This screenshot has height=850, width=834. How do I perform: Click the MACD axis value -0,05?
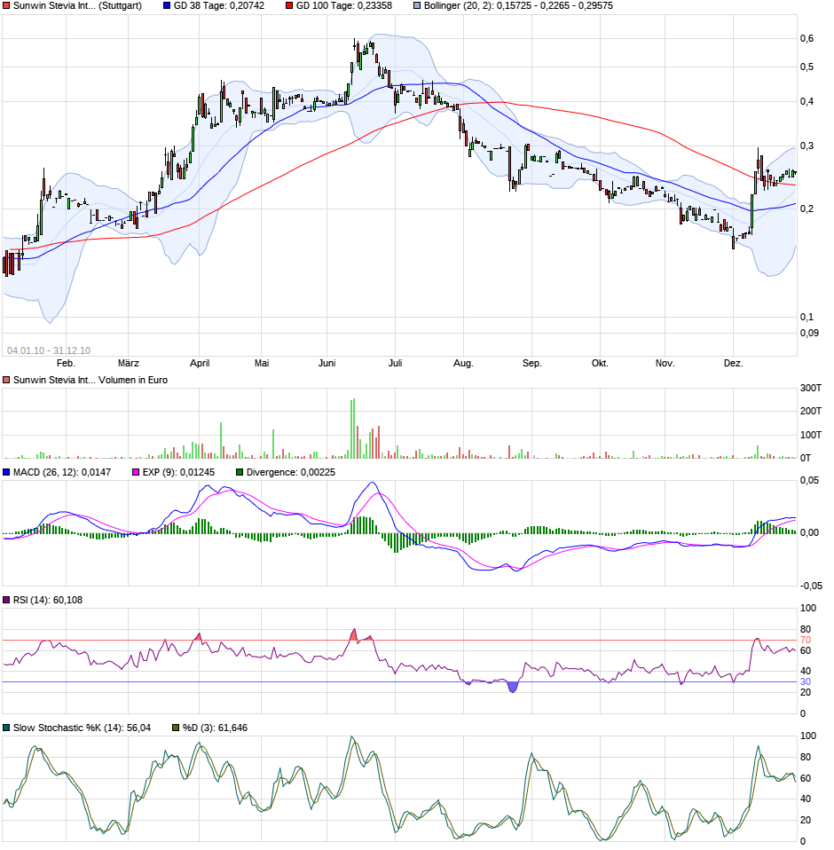pos(811,586)
